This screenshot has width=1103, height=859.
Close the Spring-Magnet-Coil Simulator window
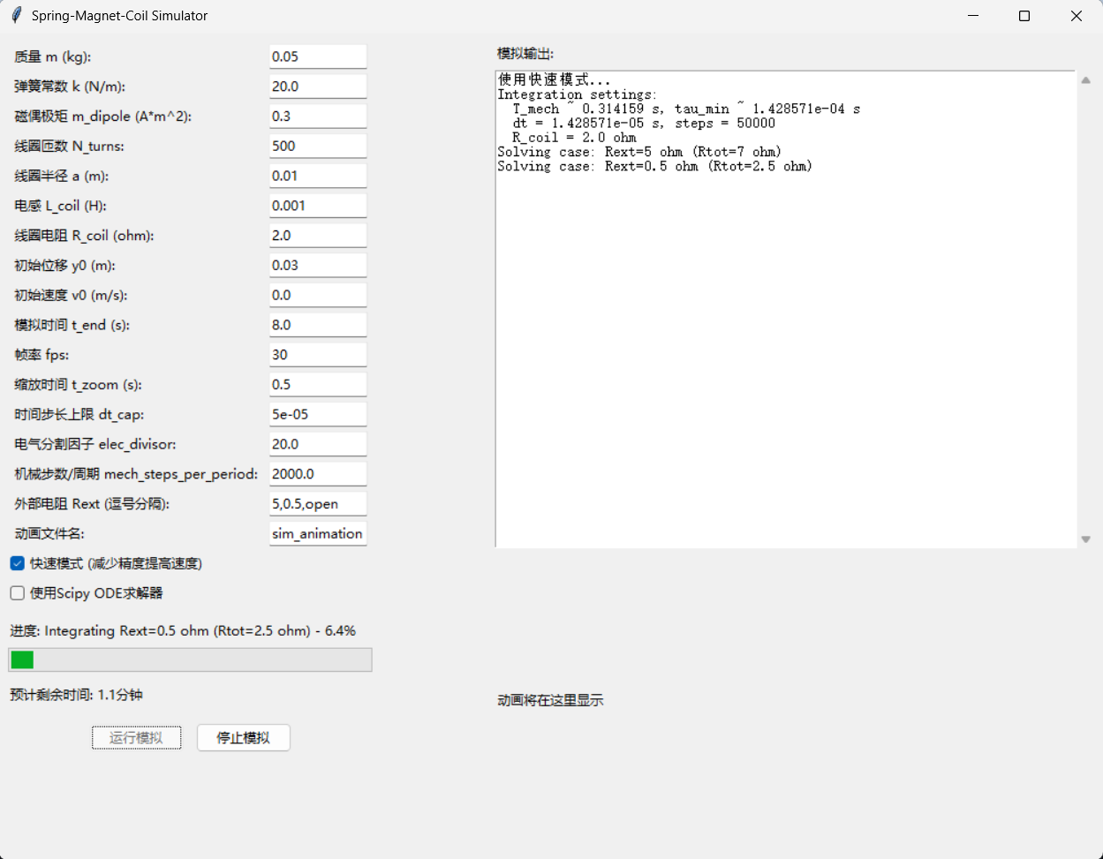1077,16
